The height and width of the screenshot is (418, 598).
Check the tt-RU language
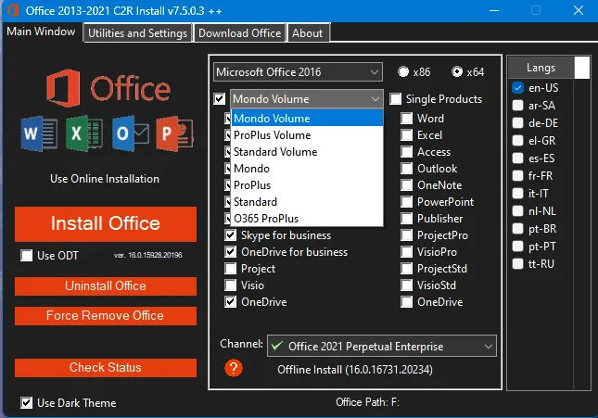pyautogui.click(x=517, y=264)
